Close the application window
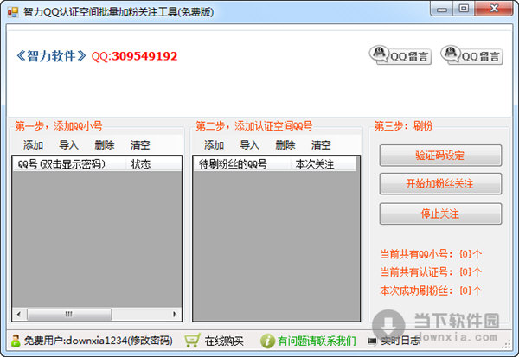The height and width of the screenshot is (357, 519). click(x=494, y=9)
